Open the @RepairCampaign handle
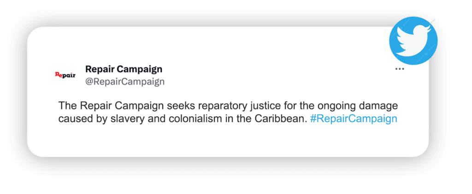This screenshot has width=472, height=194. [x=125, y=82]
